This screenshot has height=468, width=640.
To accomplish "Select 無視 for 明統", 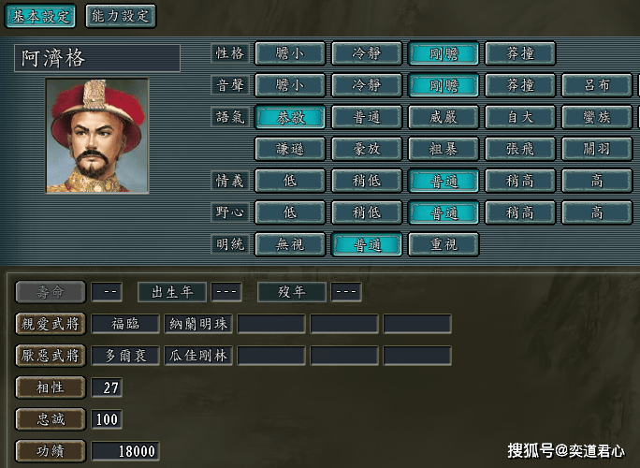I will pyautogui.click(x=290, y=244).
